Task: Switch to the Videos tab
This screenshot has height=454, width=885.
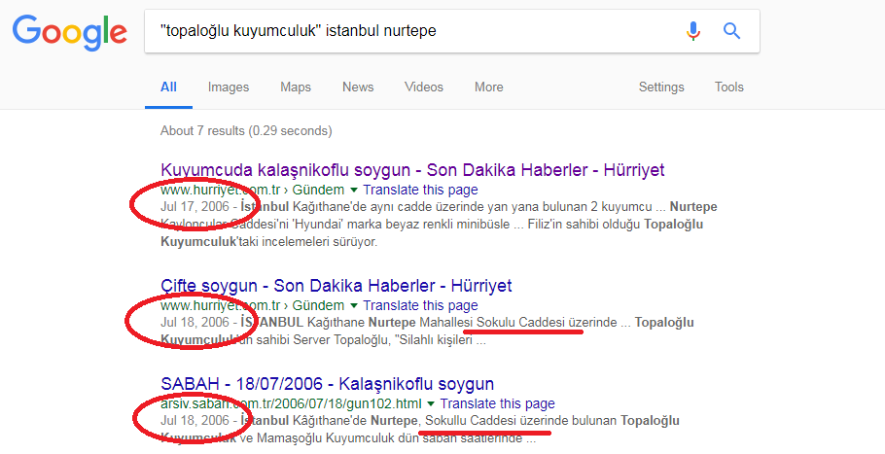Action: 424,87
